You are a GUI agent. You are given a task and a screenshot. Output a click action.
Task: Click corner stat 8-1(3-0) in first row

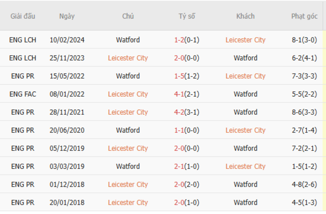point(304,40)
